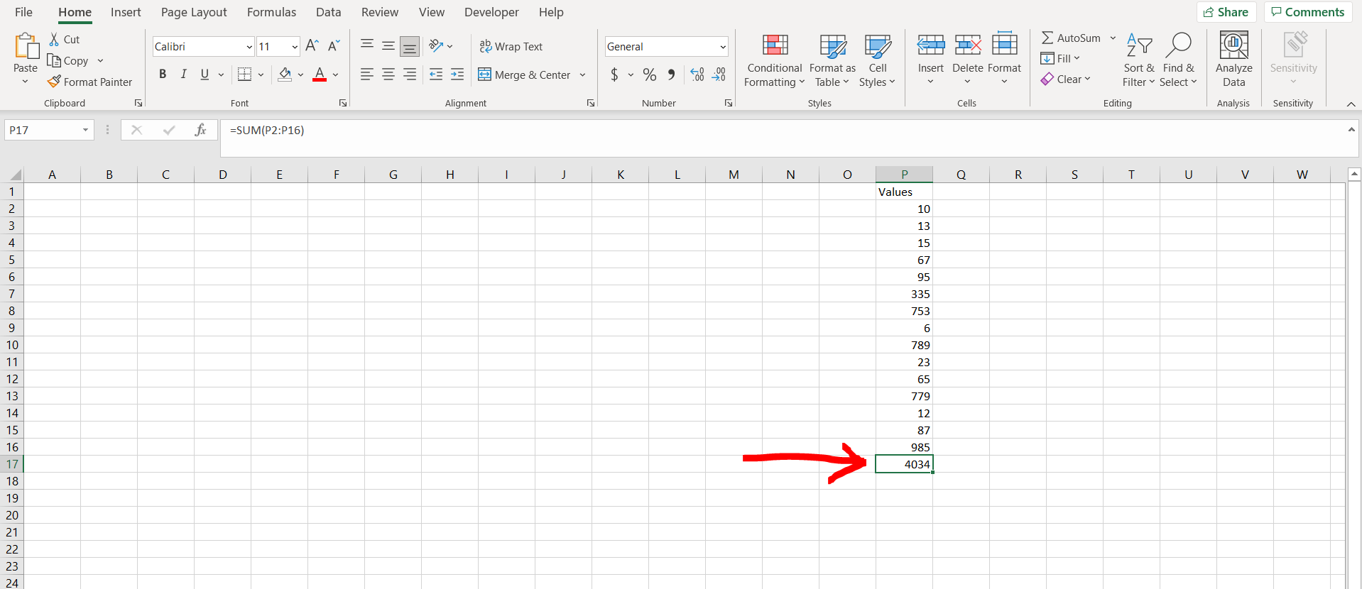1362x589 pixels.
Task: Launch Analyze Data pane
Action: tap(1234, 60)
